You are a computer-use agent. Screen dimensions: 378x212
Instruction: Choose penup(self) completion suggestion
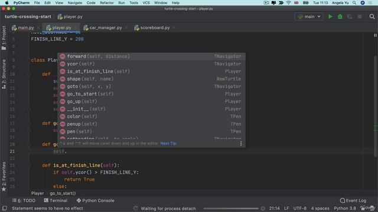pyautogui.click(x=151, y=124)
